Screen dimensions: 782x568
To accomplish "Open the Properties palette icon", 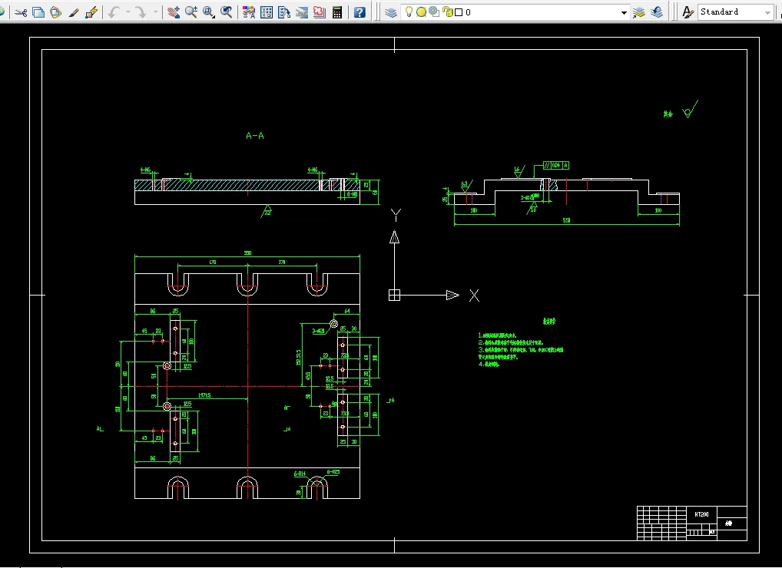I will click(x=248, y=12).
